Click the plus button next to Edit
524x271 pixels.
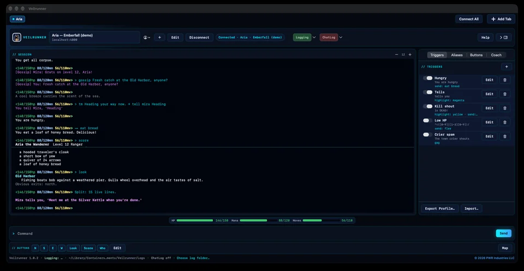159,38
